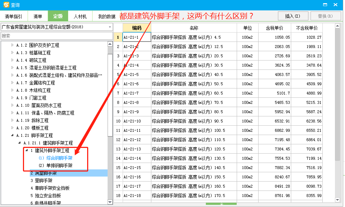Collapse A.1.21.1 建筑脚手架工程 node
Screen dimensions: 345x207
click(19, 143)
